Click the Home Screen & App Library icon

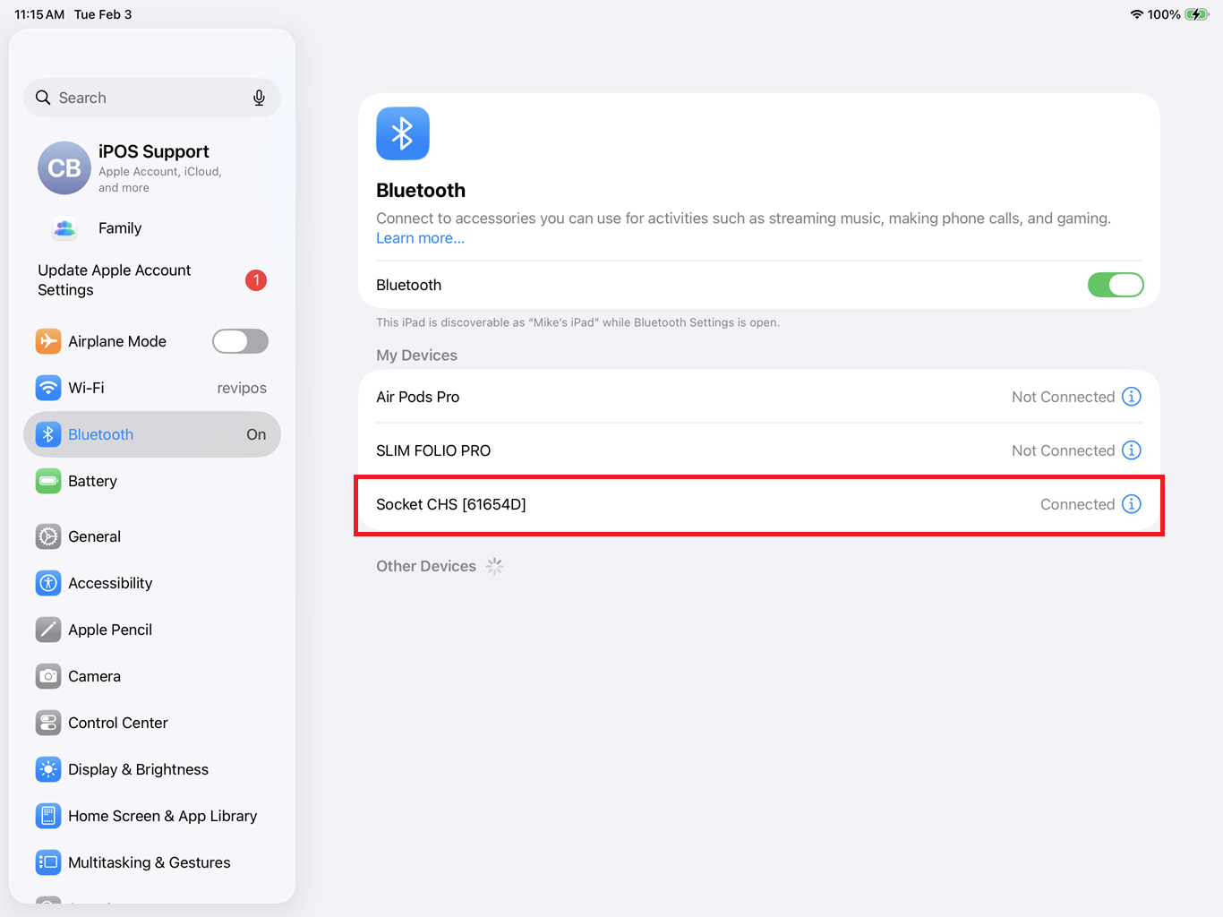coord(48,816)
